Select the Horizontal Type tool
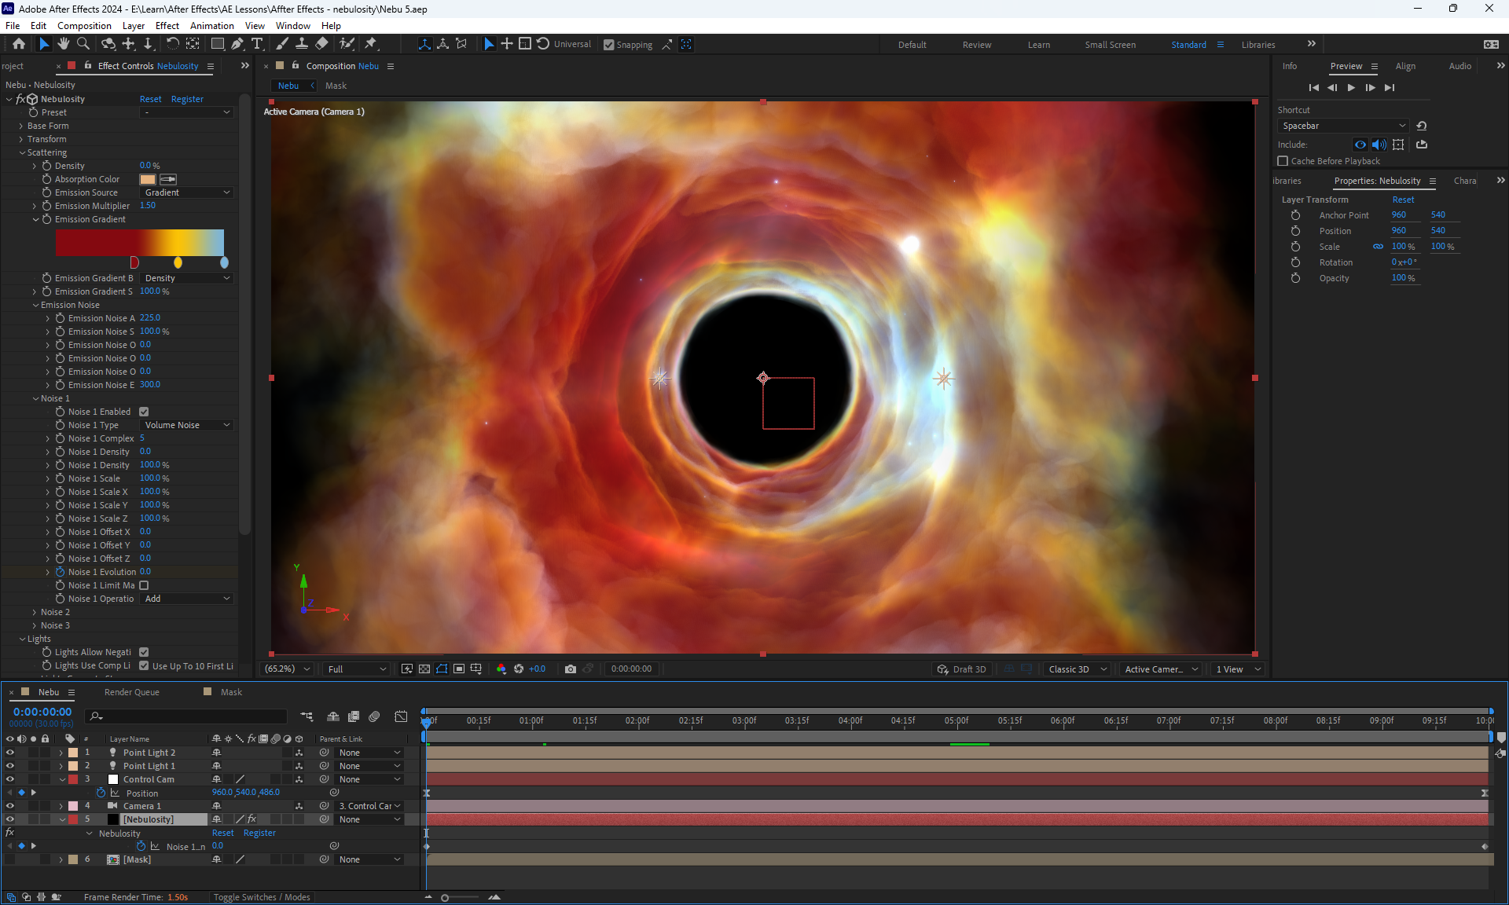Screen dimensions: 1509x905 (x=257, y=44)
